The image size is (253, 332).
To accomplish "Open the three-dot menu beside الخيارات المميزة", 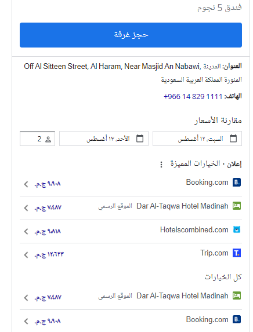I will [161, 165].
